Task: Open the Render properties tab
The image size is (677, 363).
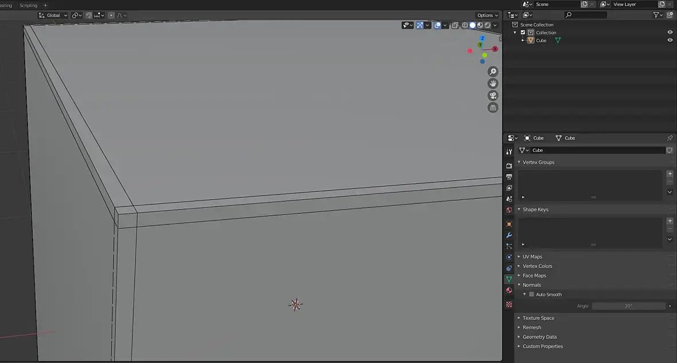Action: 509,165
